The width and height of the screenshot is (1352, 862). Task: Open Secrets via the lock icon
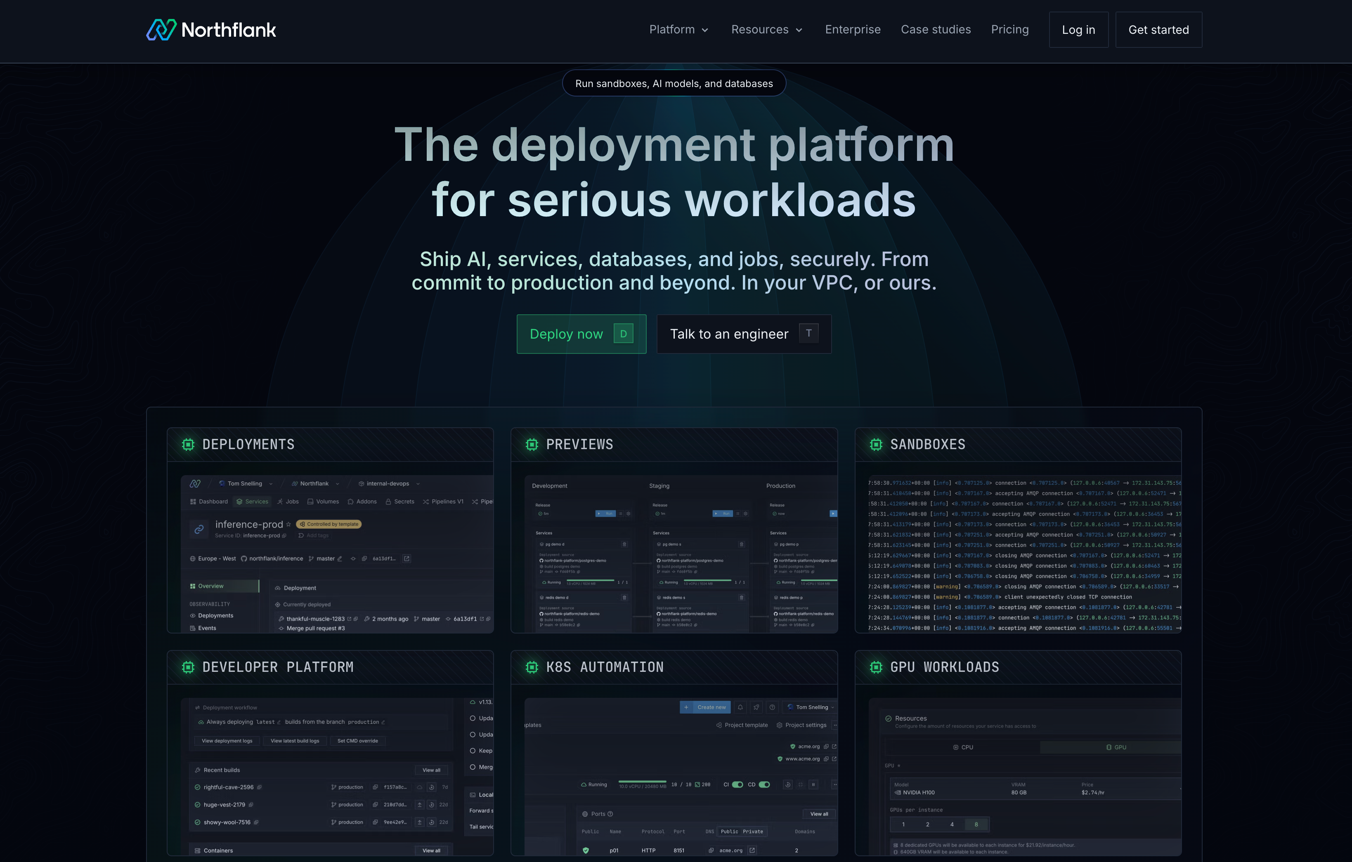click(388, 502)
